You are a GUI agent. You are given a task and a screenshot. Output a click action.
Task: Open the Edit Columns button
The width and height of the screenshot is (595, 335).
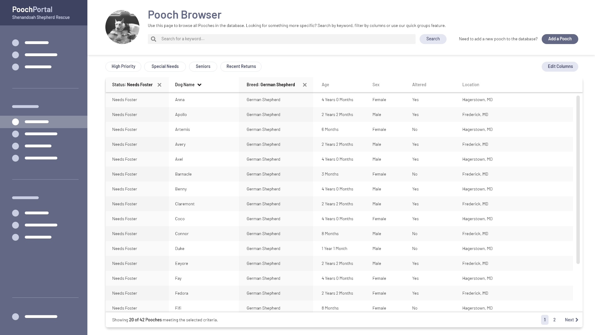click(560, 67)
